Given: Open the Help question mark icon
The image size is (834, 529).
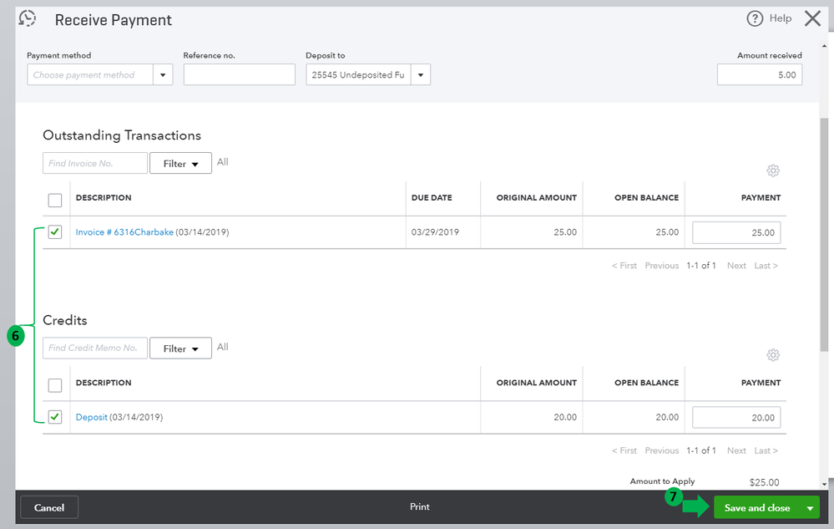Looking at the screenshot, I should coord(755,18).
